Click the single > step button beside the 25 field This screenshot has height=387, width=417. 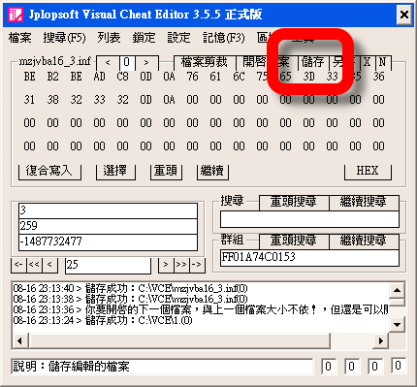(166, 265)
